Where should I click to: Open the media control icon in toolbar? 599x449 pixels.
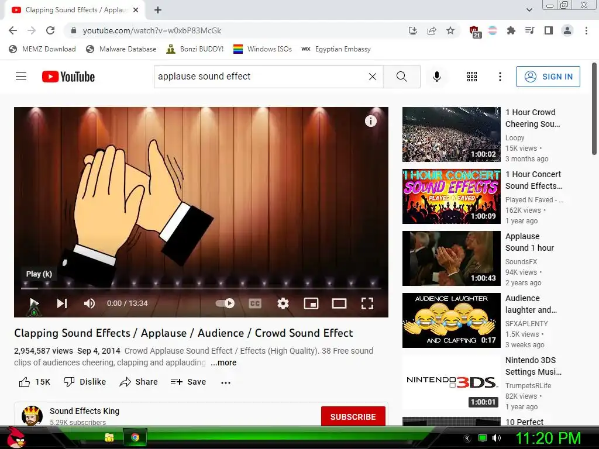[529, 30]
